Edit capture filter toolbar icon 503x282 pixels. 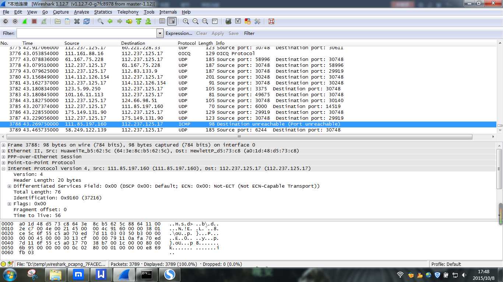229,21
